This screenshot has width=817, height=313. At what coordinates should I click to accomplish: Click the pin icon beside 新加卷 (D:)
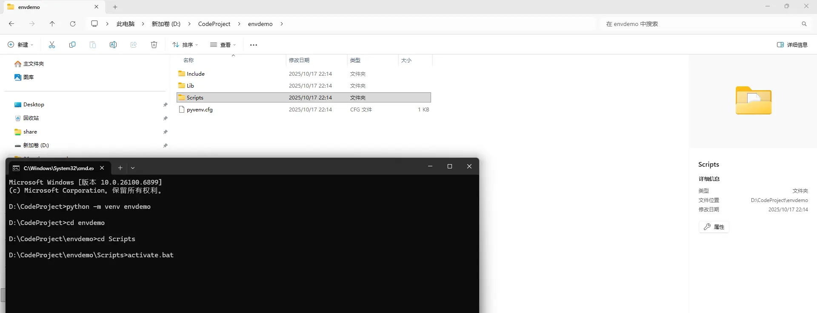[x=165, y=145]
